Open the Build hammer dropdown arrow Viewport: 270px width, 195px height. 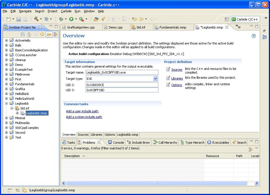click(x=41, y=19)
